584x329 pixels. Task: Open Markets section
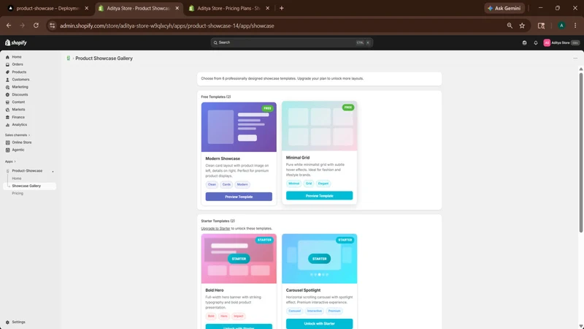pyautogui.click(x=18, y=110)
